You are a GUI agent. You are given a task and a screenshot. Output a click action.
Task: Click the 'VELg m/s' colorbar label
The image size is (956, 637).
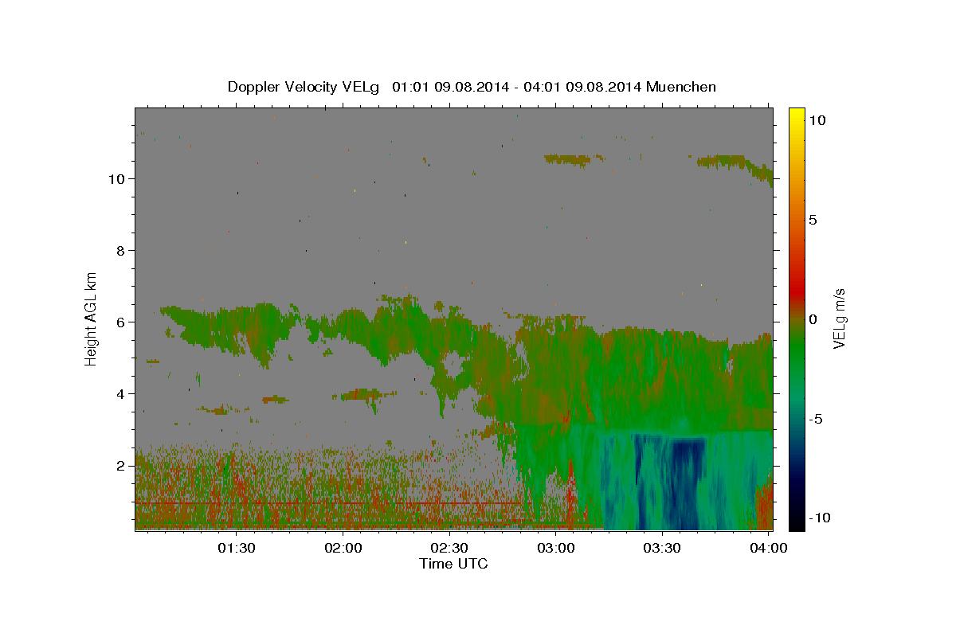click(839, 318)
